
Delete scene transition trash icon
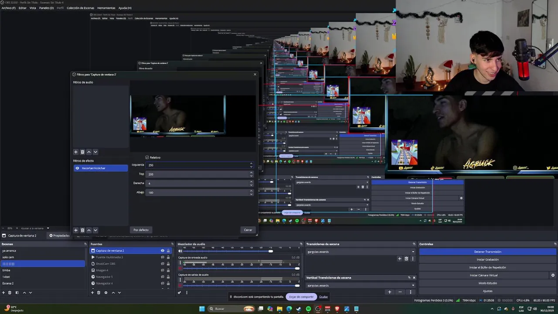coord(406,259)
